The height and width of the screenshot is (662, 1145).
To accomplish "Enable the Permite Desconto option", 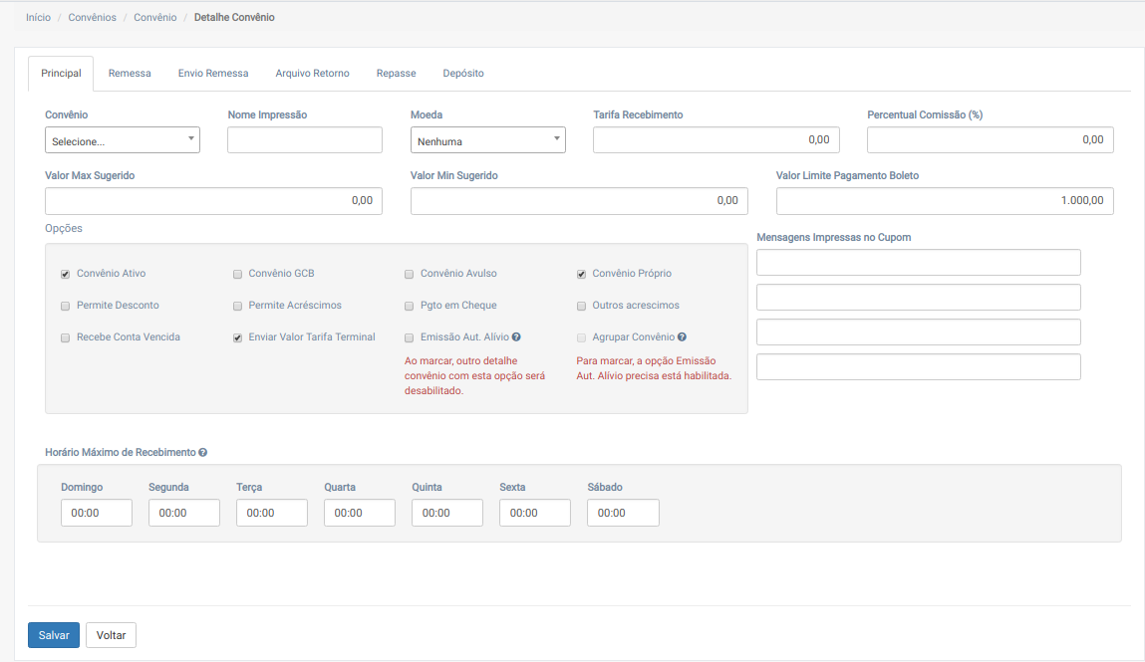I will click(x=66, y=306).
